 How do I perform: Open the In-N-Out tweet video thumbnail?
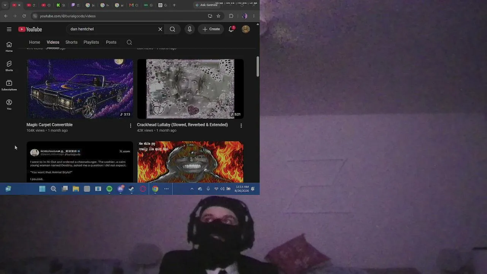pos(80,162)
